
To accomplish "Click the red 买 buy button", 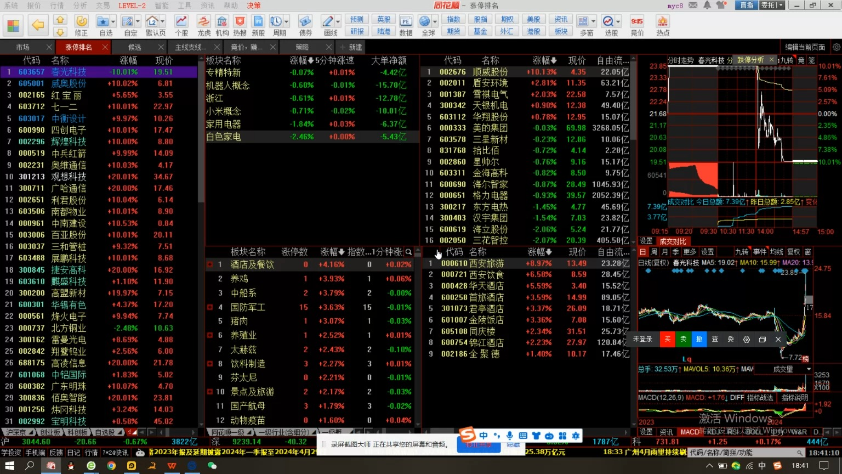I will pyautogui.click(x=667, y=340).
